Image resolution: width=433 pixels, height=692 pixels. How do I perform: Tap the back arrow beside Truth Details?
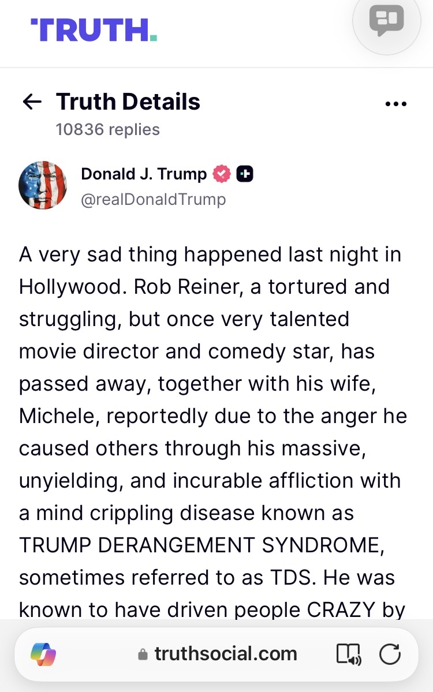pos(32,103)
